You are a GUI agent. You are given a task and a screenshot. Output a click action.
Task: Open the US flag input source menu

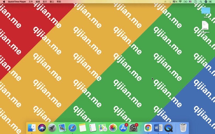190,2
